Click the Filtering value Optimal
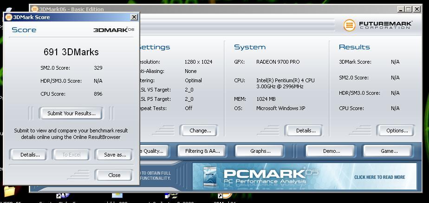Viewport: 429px width, 203px height. [194, 80]
